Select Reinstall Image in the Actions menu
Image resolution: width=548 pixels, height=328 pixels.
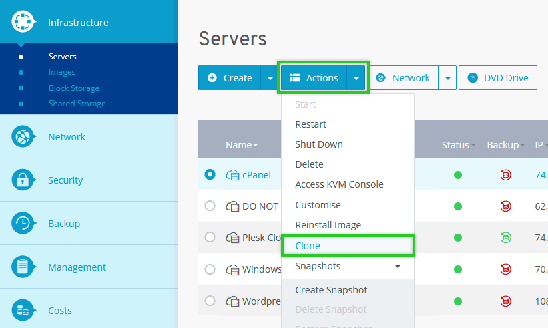click(328, 225)
